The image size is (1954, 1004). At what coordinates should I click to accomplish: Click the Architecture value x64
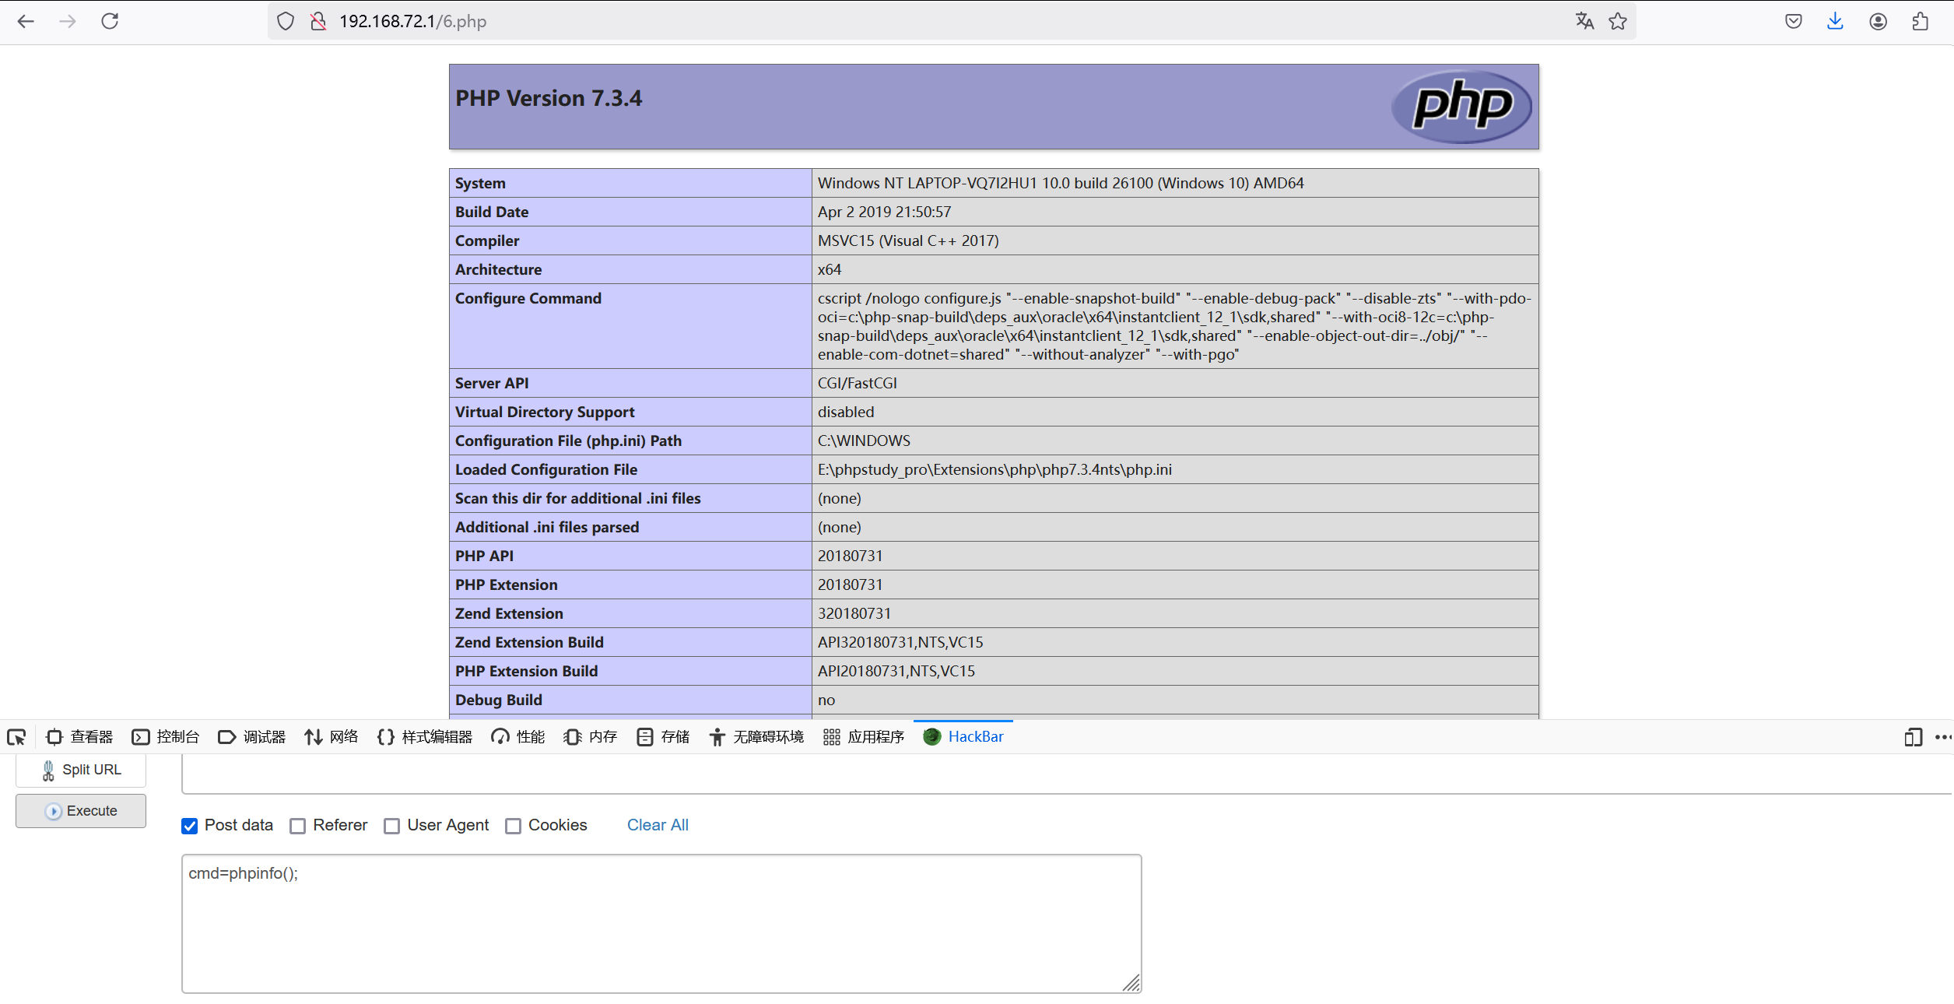tap(830, 269)
